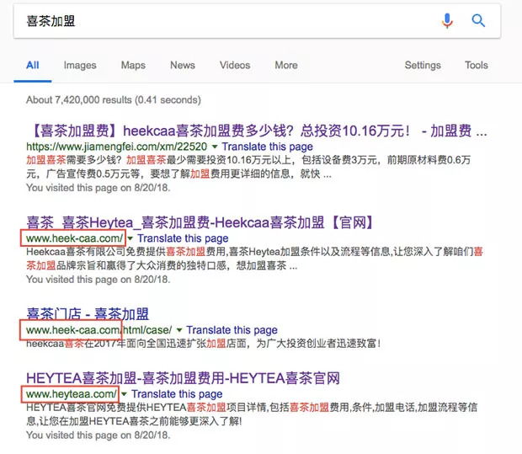Click visited note under www.heek-caa.com/ result
522x454 pixels.
point(99,279)
